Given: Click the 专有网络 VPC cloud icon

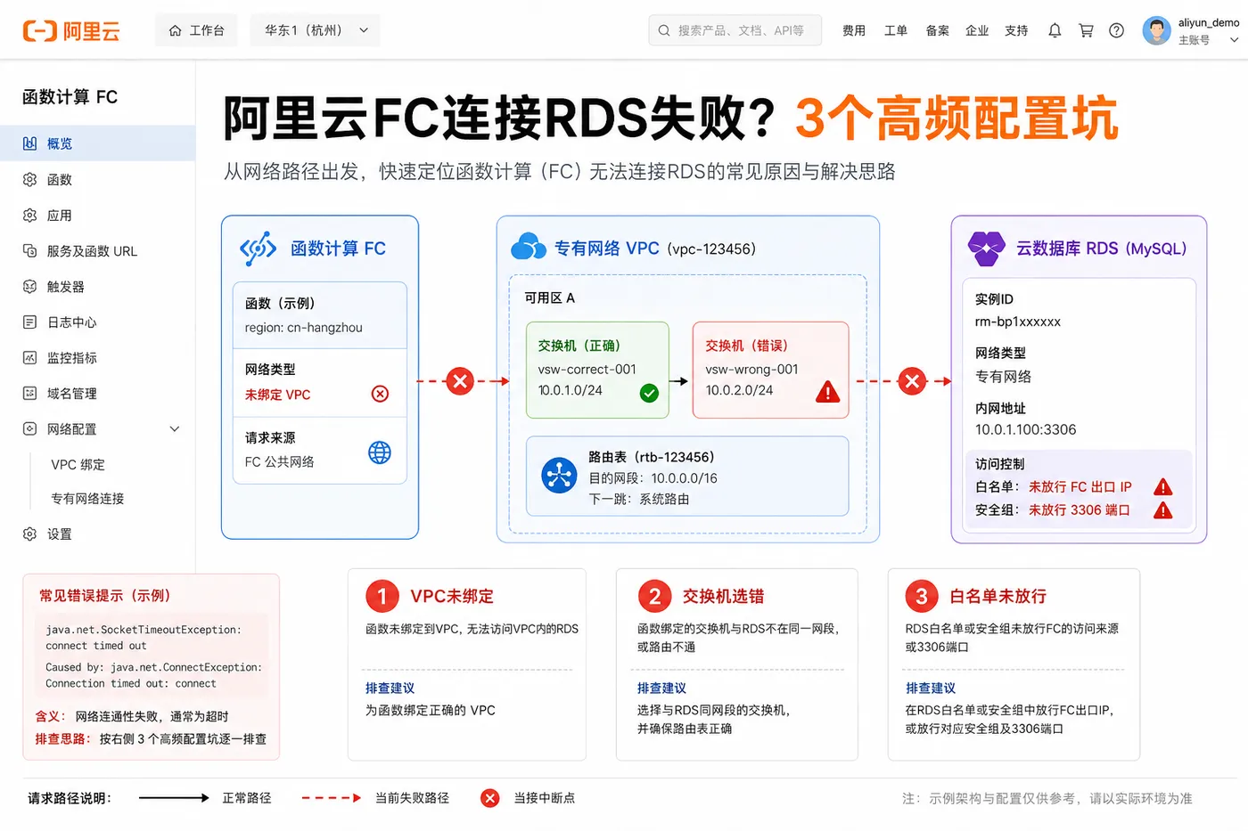Looking at the screenshot, I should (x=529, y=247).
